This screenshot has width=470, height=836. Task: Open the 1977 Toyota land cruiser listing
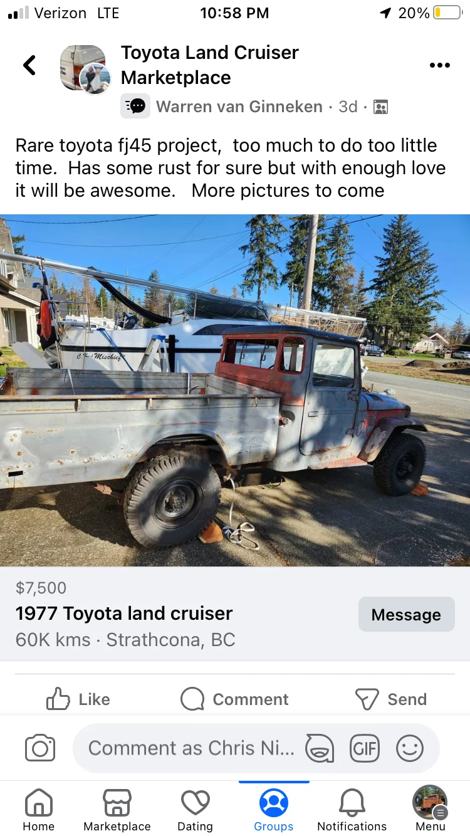pos(124,613)
